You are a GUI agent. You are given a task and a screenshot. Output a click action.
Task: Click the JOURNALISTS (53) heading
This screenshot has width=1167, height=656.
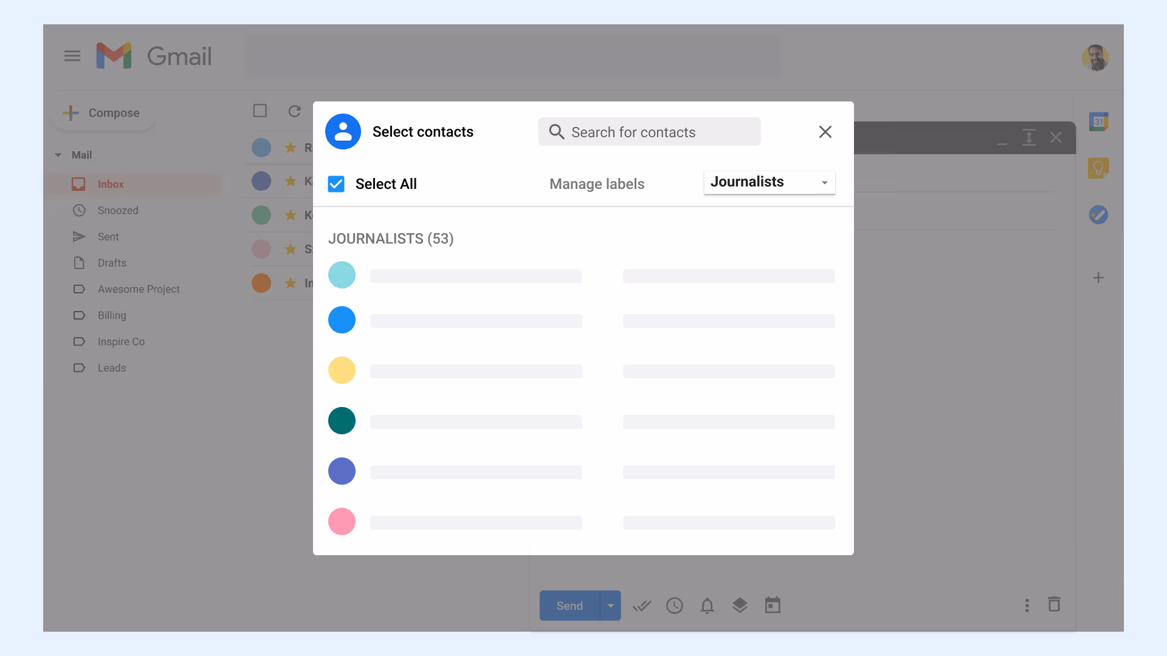coord(391,239)
